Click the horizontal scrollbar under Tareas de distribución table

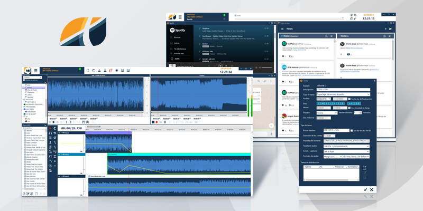332,180
